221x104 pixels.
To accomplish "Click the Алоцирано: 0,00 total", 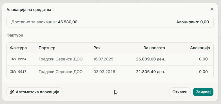I will (193, 22).
